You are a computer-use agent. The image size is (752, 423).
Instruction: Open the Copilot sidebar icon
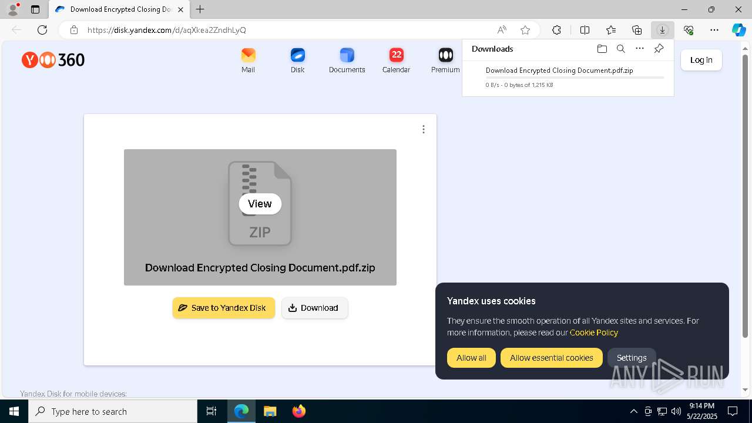pyautogui.click(x=738, y=30)
